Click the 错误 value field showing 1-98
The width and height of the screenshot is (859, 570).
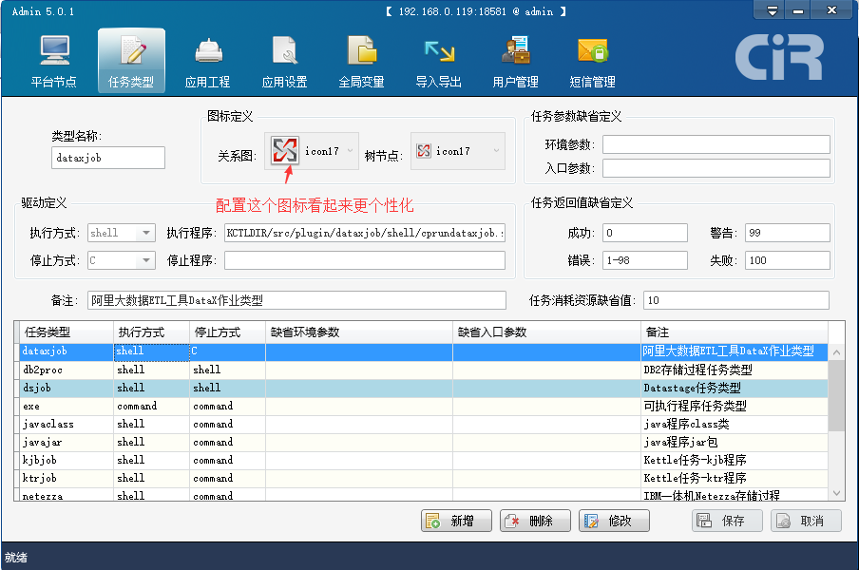[645, 260]
